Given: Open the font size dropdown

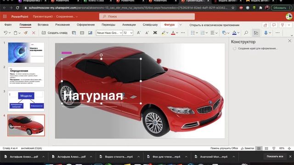Looking at the screenshot, I should [131, 33].
